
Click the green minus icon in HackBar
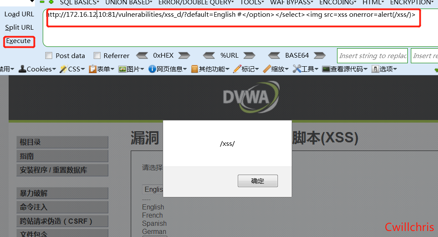pyautogui.click(x=42, y=2)
